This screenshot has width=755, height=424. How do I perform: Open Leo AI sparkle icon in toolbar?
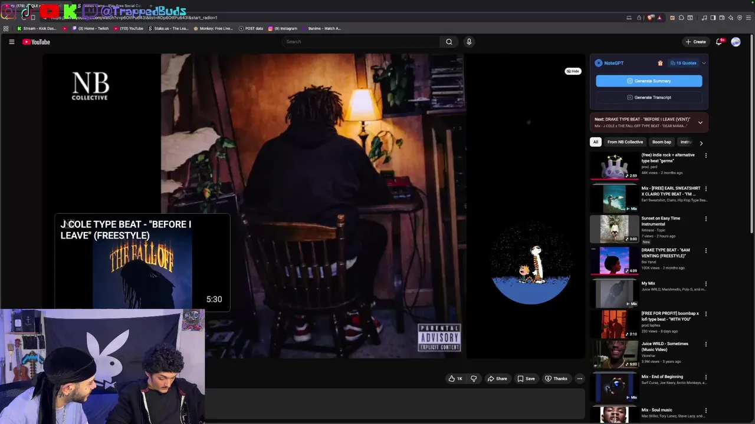click(x=731, y=18)
